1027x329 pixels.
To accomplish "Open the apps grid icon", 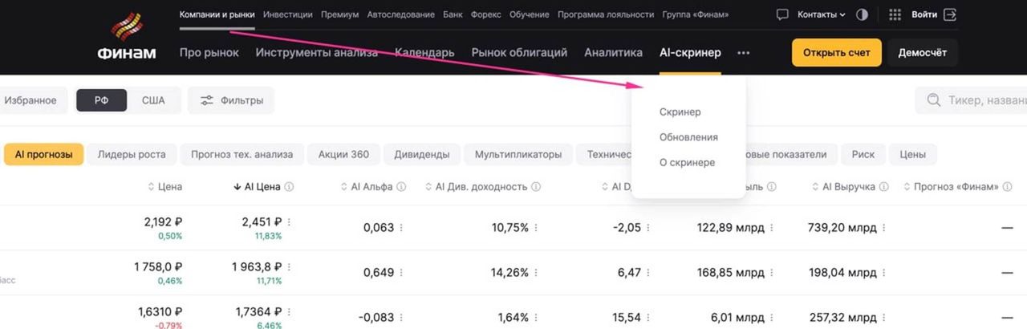I will tap(895, 14).
